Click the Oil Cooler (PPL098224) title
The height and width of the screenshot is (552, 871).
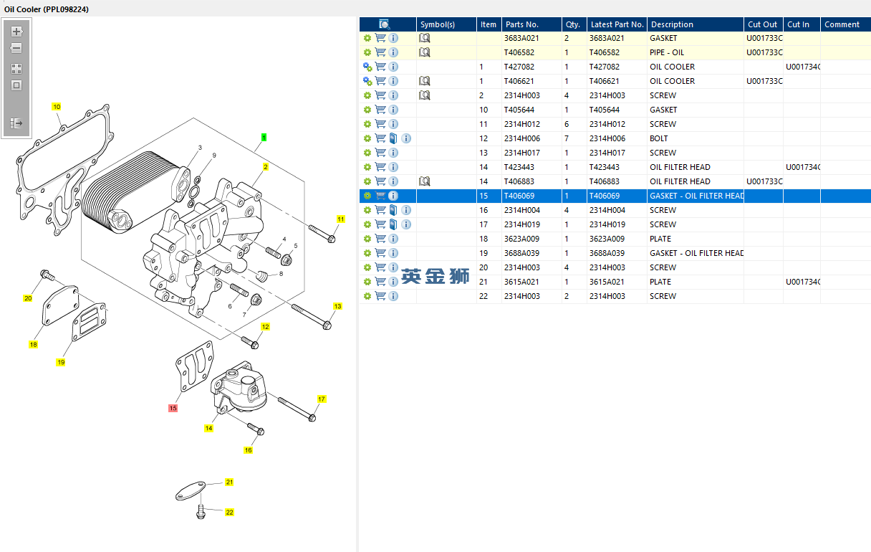click(47, 9)
